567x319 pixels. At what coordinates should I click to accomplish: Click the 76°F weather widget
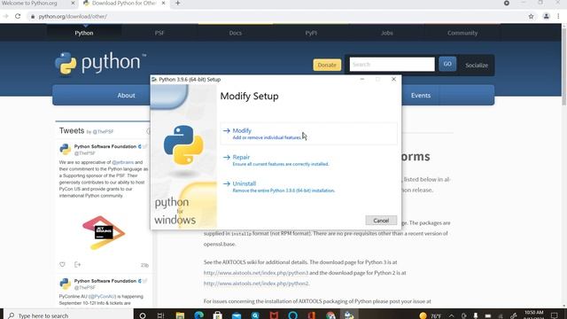point(430,315)
